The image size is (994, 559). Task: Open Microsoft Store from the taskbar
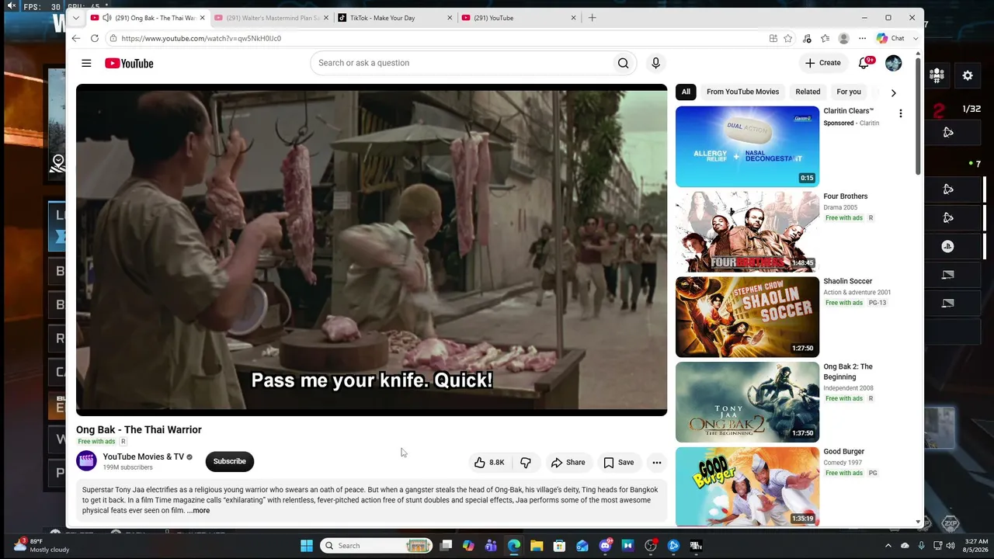pos(559,546)
